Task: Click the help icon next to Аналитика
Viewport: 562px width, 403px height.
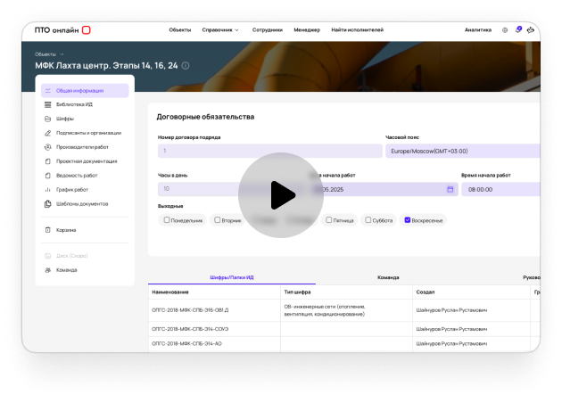Action: click(x=505, y=29)
